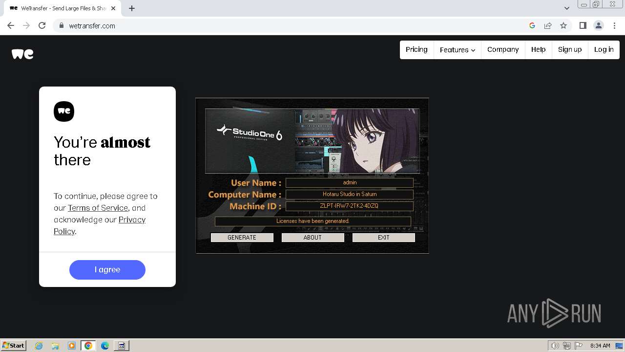
Task: Click the User Name field showing admin
Action: tap(350, 182)
